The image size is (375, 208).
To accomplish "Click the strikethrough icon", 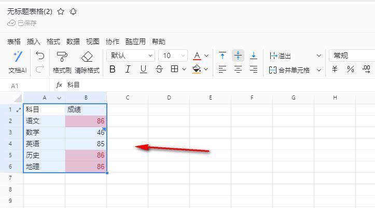I will [x=159, y=69].
